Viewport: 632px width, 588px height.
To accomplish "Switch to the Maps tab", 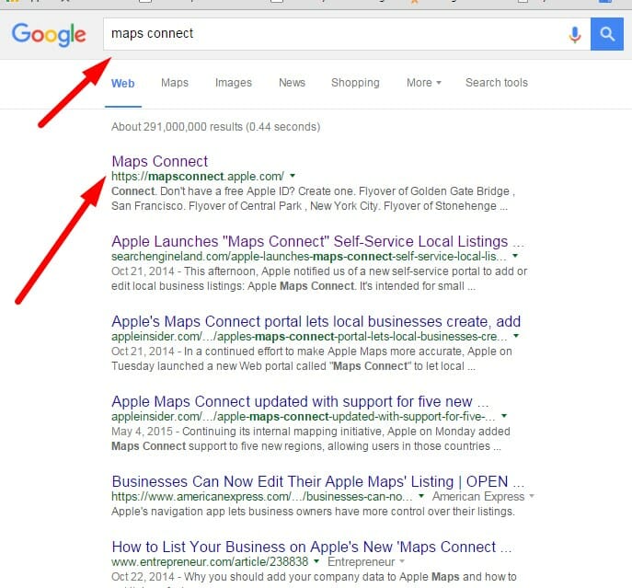I will [175, 83].
